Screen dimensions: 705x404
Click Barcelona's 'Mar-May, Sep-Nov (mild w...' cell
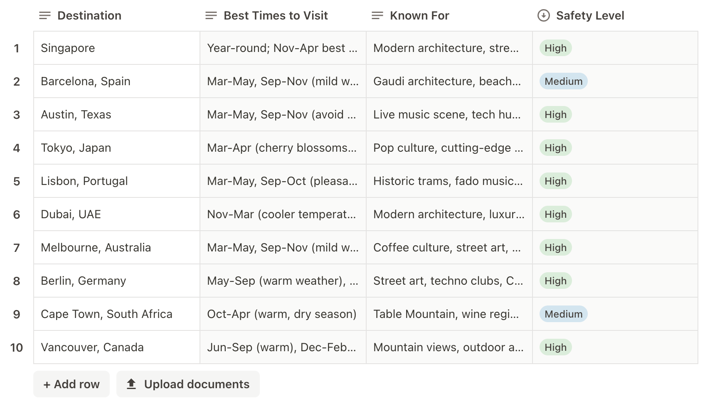(283, 81)
